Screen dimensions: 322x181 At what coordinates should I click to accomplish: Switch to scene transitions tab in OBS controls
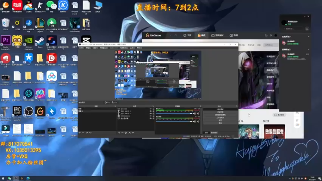(x=214, y=133)
